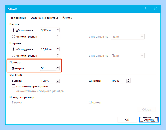
Task: Select относительная radio under Ширина
Action: click(13, 56)
